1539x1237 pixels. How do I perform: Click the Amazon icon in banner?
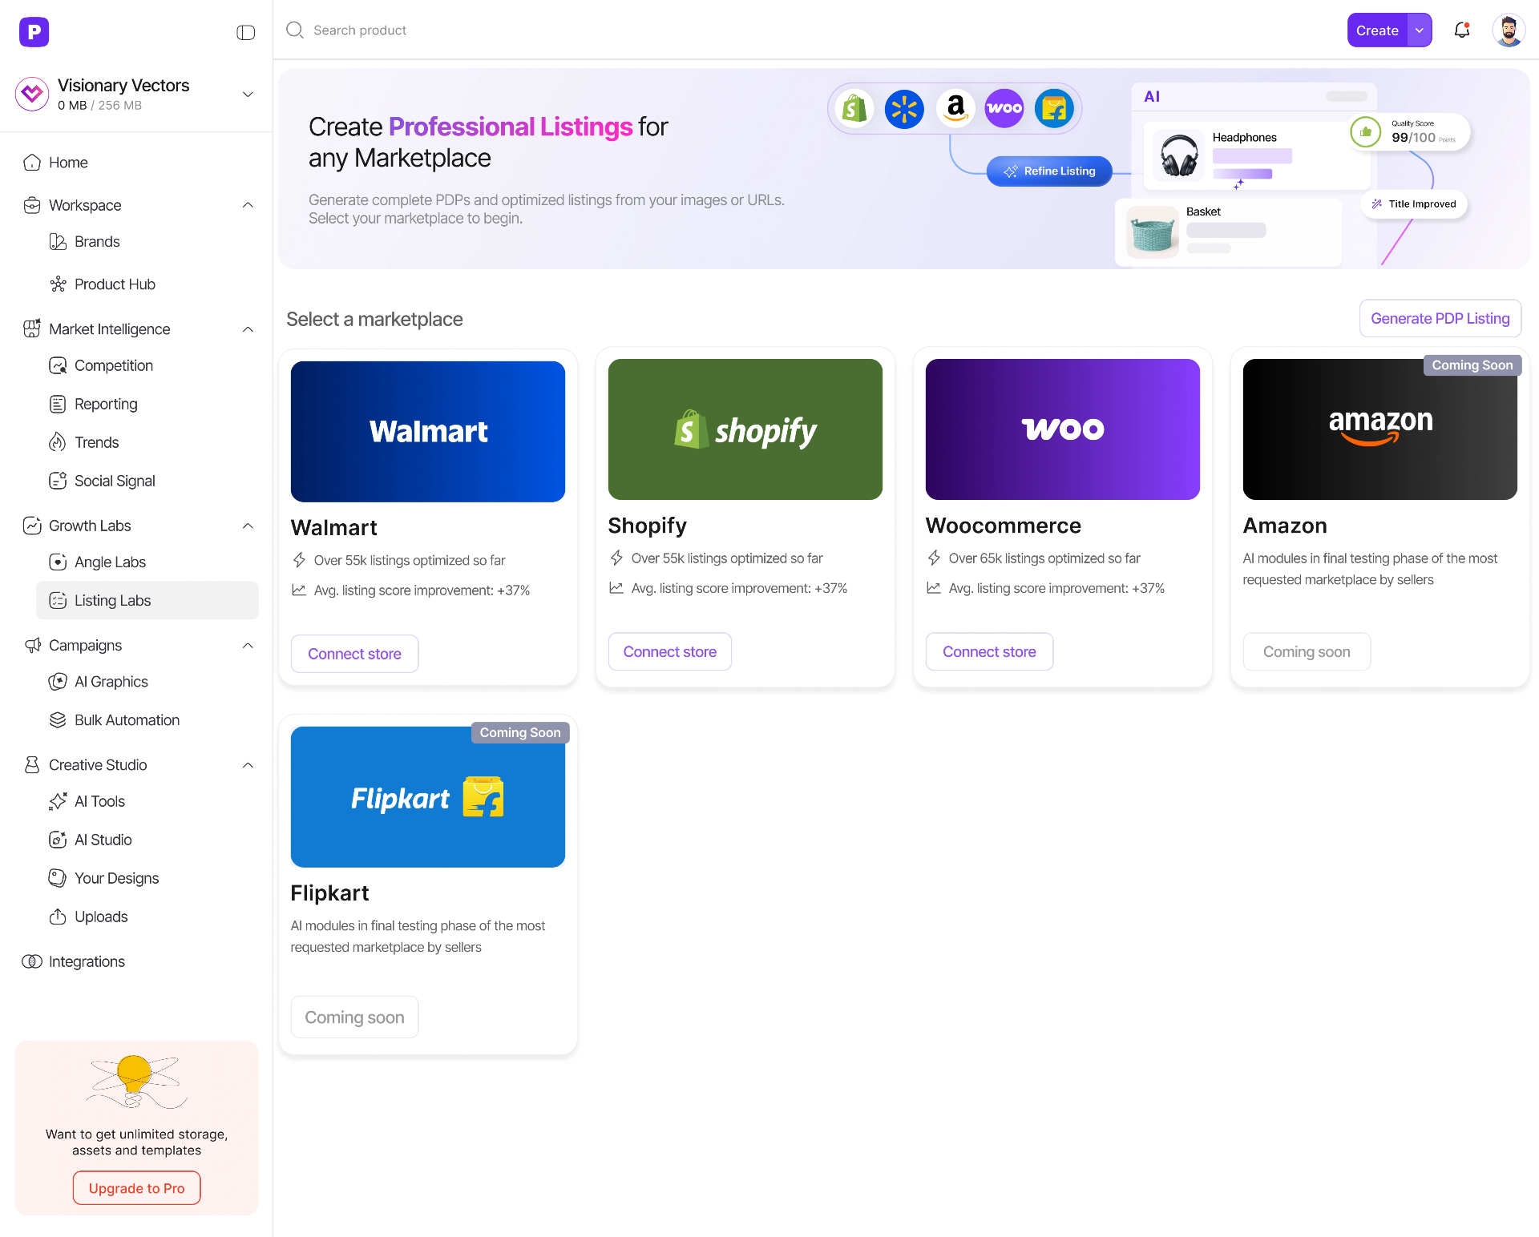[955, 108]
